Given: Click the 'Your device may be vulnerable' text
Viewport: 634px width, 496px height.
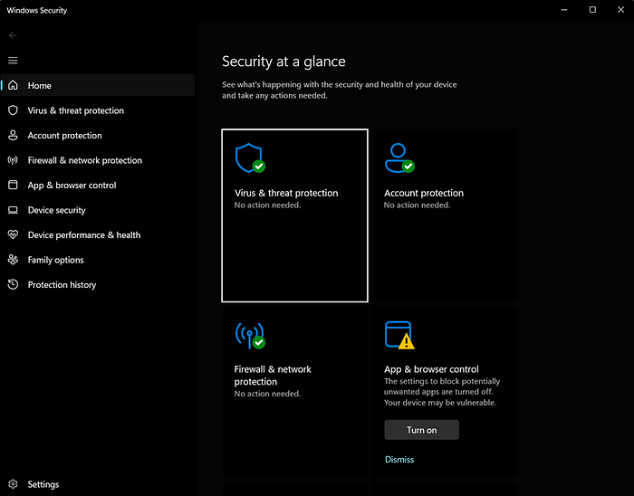Looking at the screenshot, I should (440, 402).
